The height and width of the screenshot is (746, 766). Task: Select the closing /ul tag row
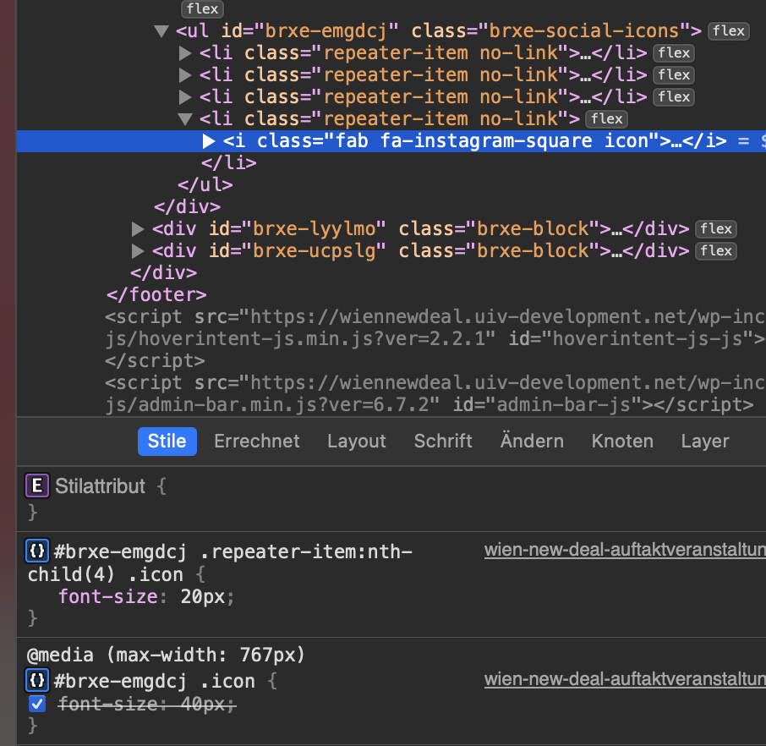[x=205, y=185]
